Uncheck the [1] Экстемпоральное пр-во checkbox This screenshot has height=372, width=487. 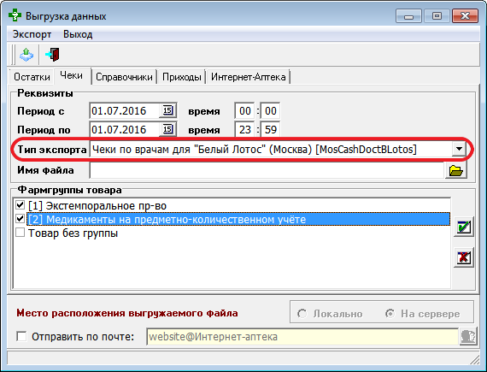pos(21,205)
